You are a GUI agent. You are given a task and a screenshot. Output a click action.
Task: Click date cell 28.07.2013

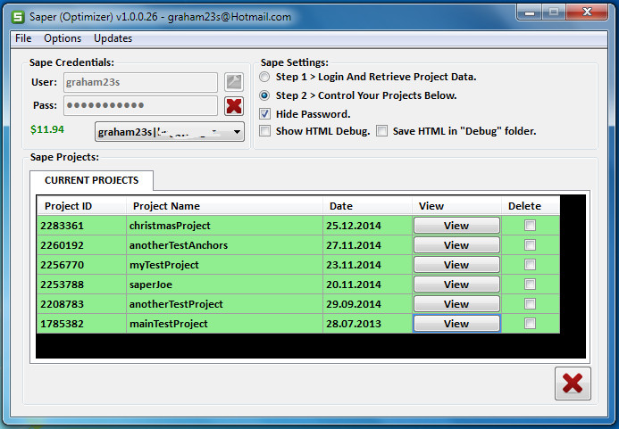pyautogui.click(x=367, y=324)
